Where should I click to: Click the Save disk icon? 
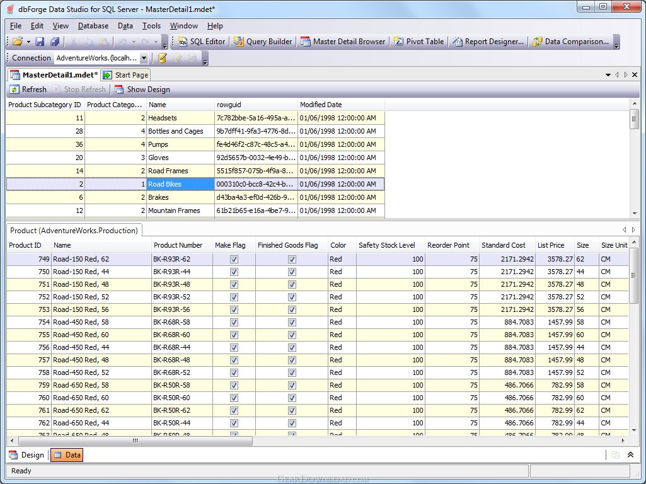40,42
